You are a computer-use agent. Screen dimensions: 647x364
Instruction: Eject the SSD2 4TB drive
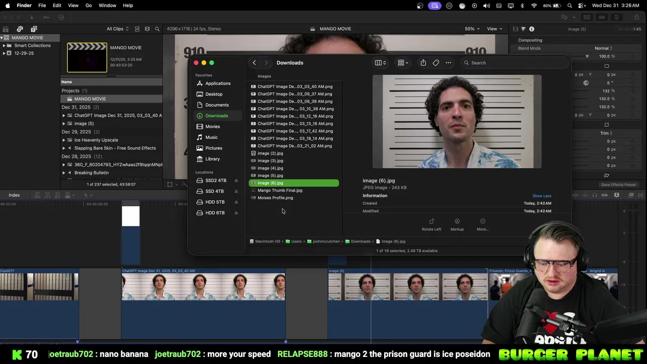236,180
